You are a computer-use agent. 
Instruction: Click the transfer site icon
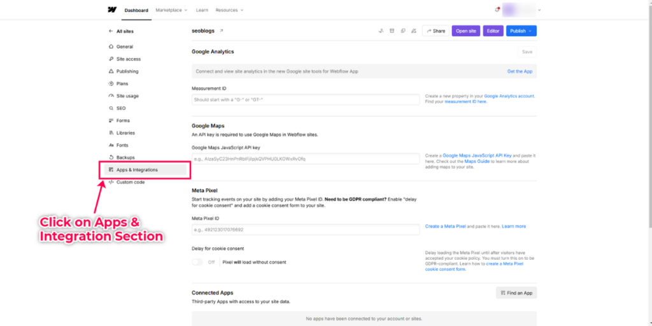click(381, 31)
